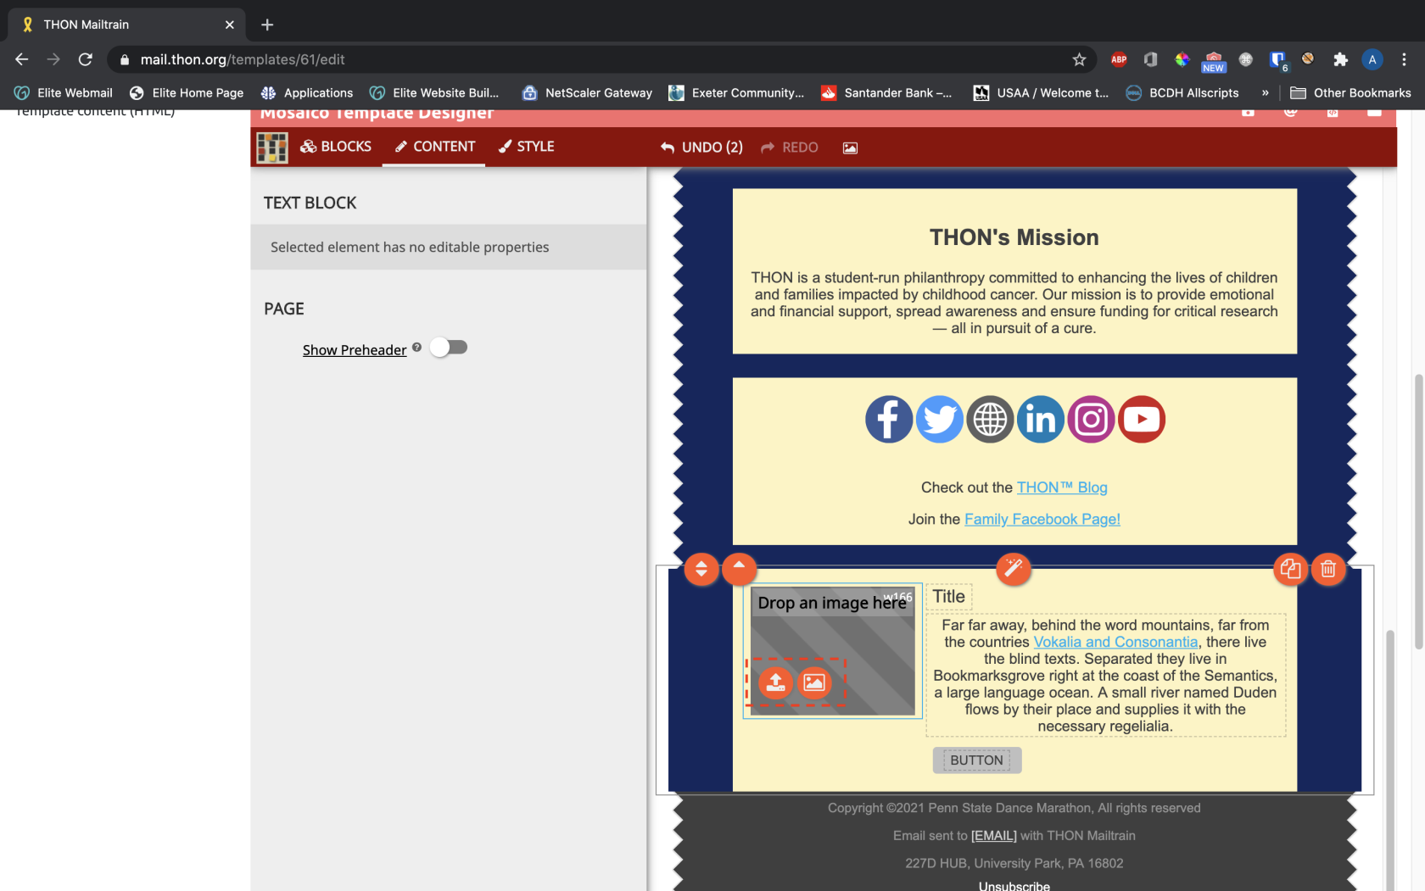Open the Elite Webmail bookmark

(x=64, y=93)
